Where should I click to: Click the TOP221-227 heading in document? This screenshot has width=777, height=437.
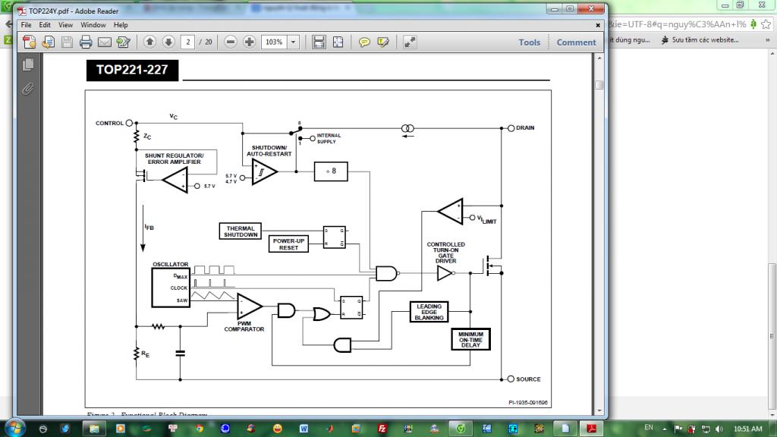pyautogui.click(x=132, y=70)
